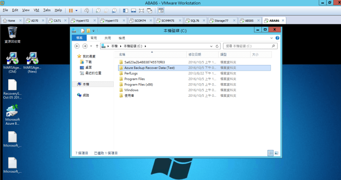The width and height of the screenshot is (341, 180).
Task: Enter full screen mode via toolbar icon
Action: 141,10
